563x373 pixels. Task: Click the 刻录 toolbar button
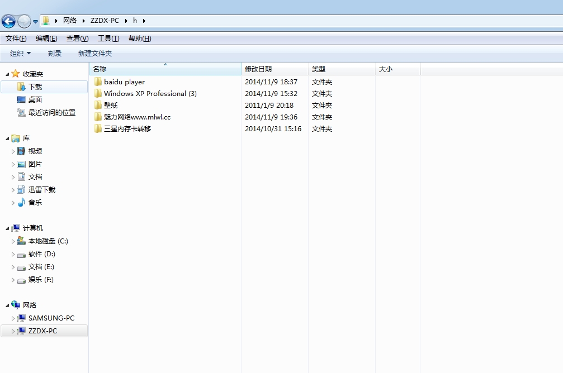point(55,54)
